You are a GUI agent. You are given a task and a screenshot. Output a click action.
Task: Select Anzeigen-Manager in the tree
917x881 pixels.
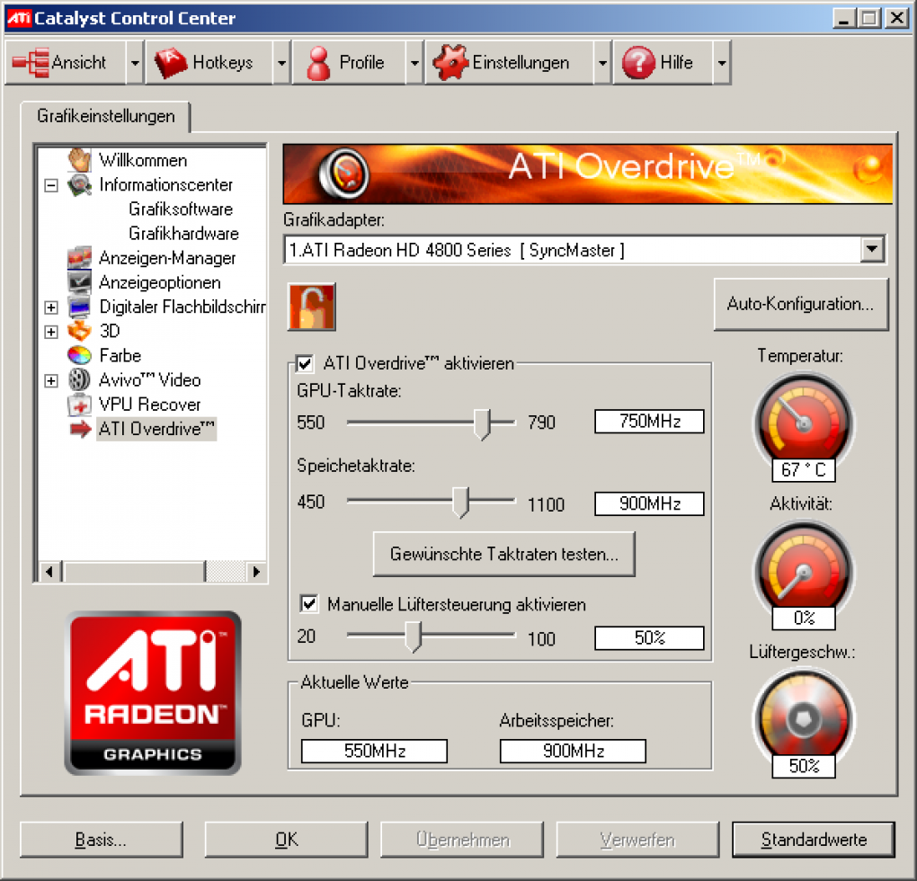point(167,258)
